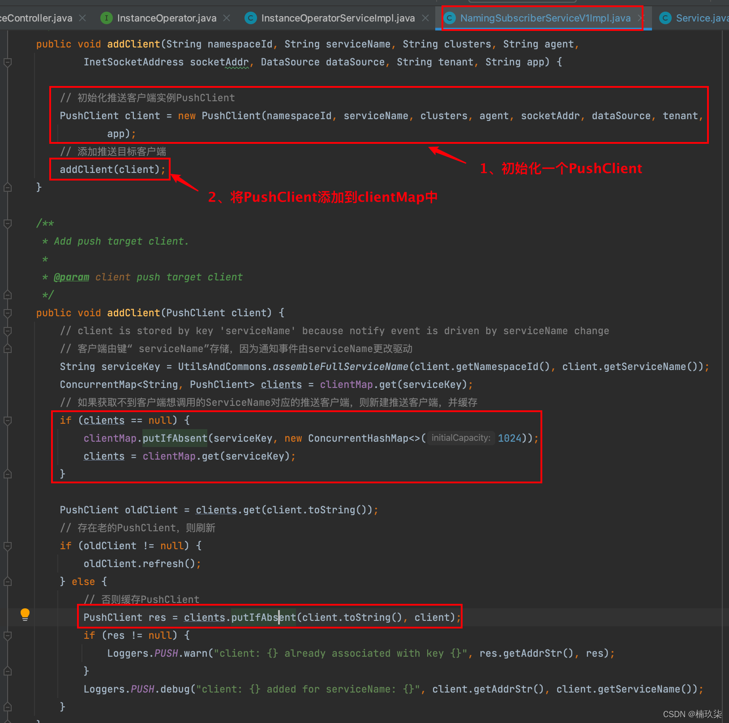The image size is (729, 723).
Task: Click ConcurrentHashMap constructor name
Action: (x=358, y=438)
